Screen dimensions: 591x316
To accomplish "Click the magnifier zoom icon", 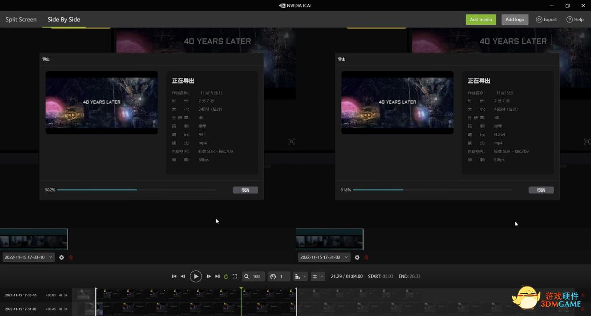I will [x=246, y=276].
